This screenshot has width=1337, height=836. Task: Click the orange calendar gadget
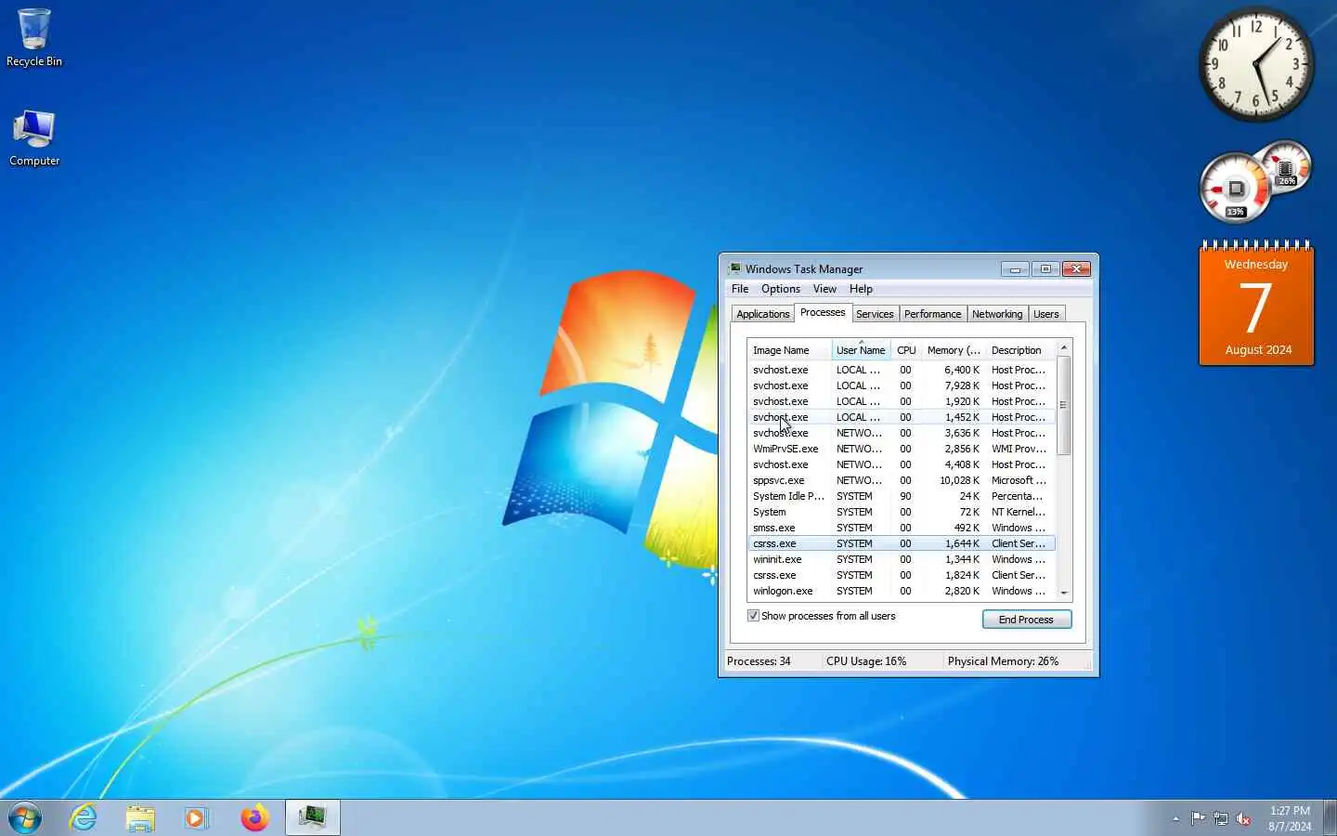tap(1256, 304)
